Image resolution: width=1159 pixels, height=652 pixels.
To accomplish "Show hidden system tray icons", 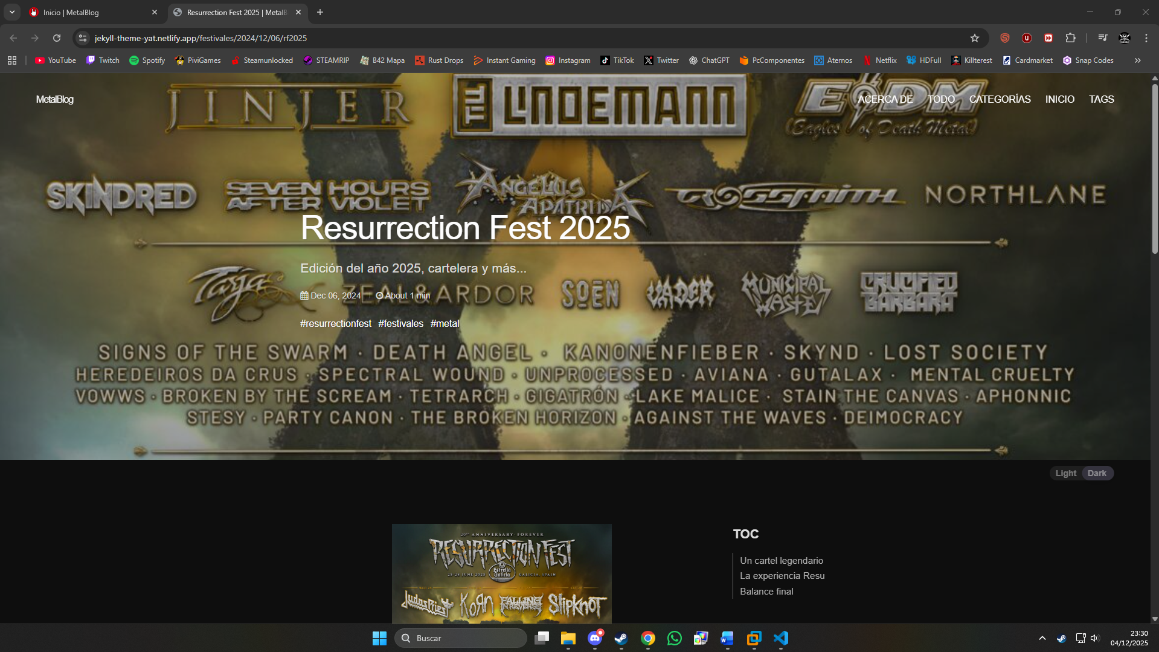I will 1042,638.
